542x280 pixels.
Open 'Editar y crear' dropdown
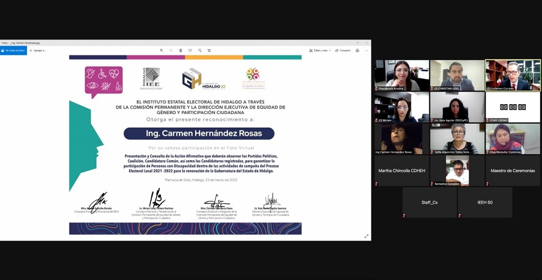pos(320,50)
